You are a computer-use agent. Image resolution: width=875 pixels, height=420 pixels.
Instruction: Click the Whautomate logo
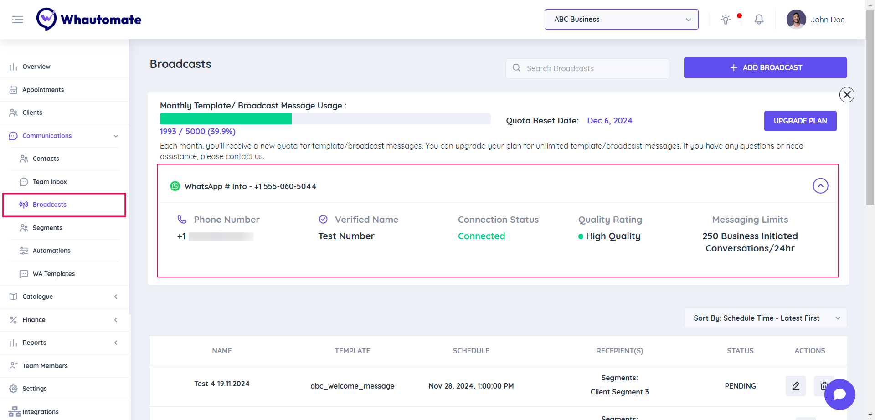[x=89, y=20]
